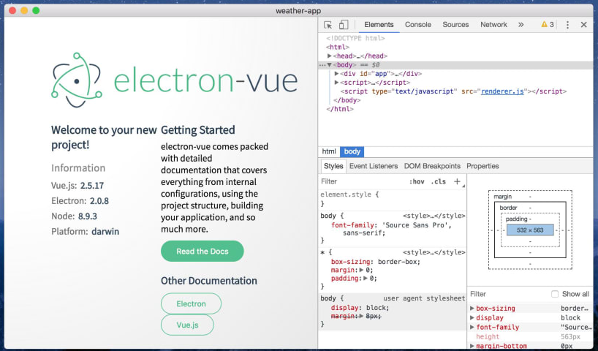Toggle the device toolbar icon

pos(344,25)
